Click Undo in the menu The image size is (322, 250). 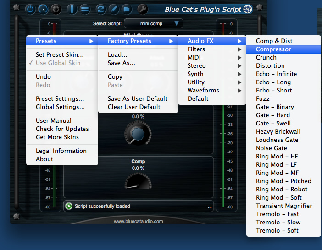[62, 76]
